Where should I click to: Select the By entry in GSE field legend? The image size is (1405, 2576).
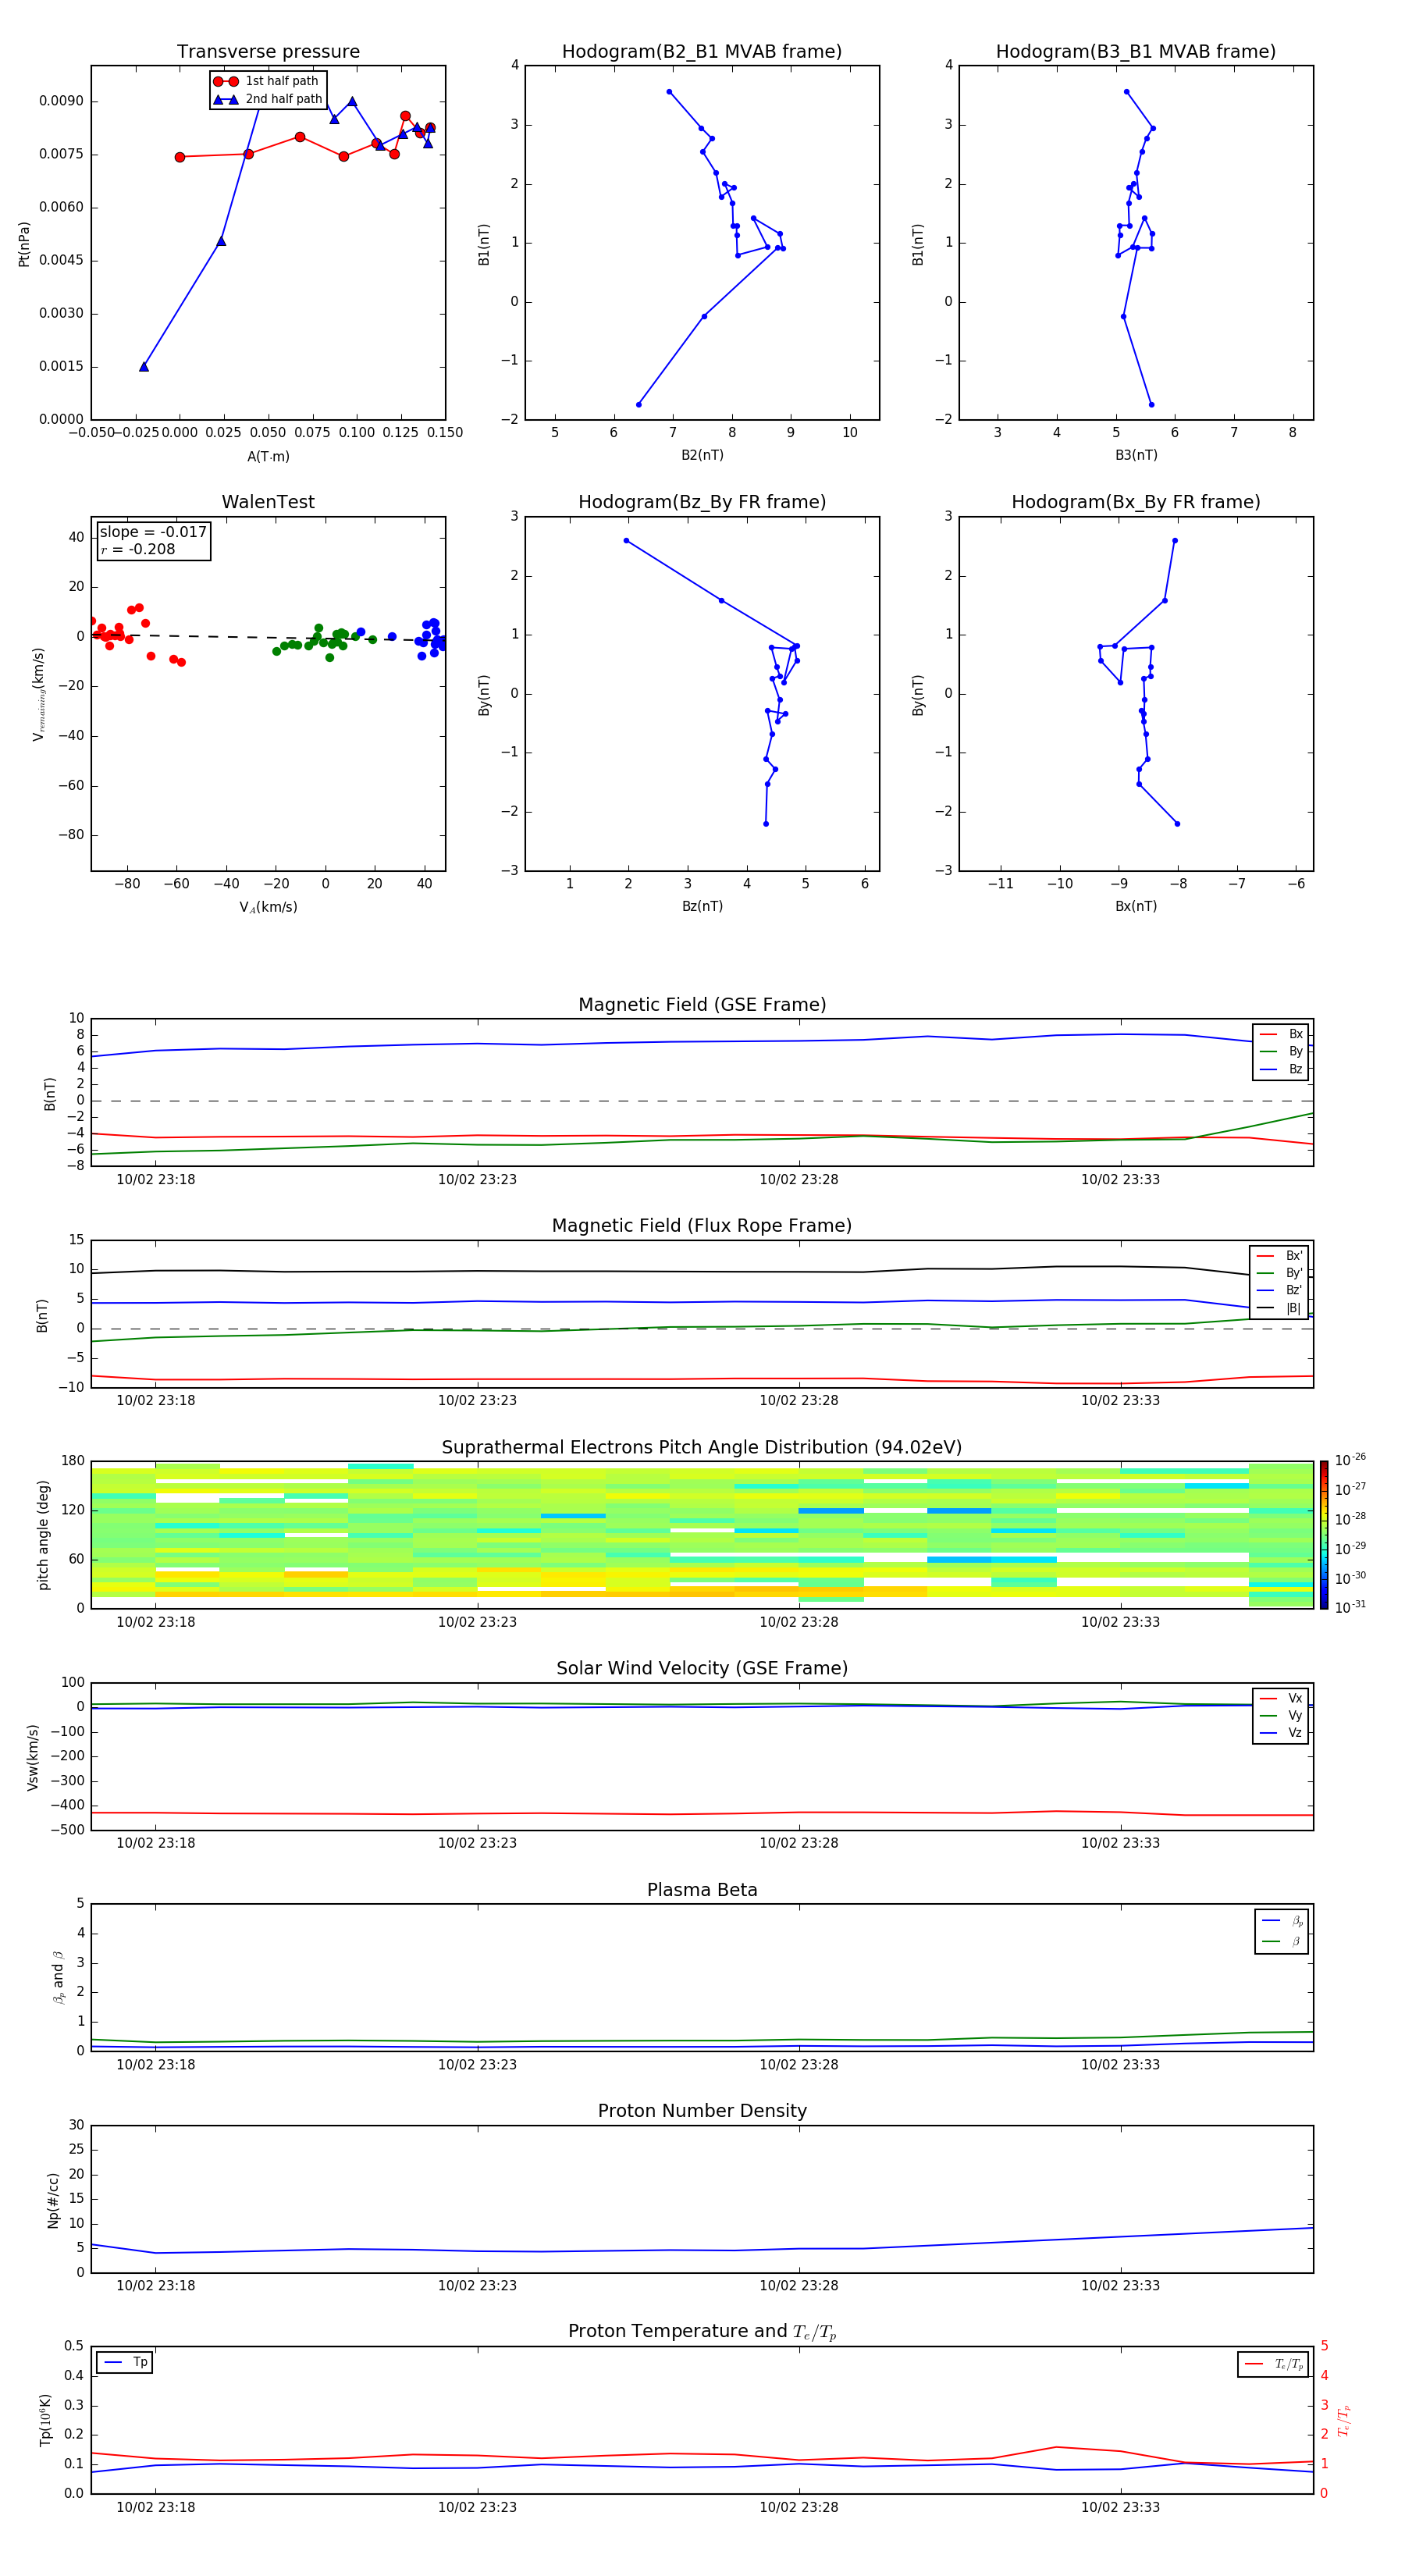(x=1281, y=1052)
